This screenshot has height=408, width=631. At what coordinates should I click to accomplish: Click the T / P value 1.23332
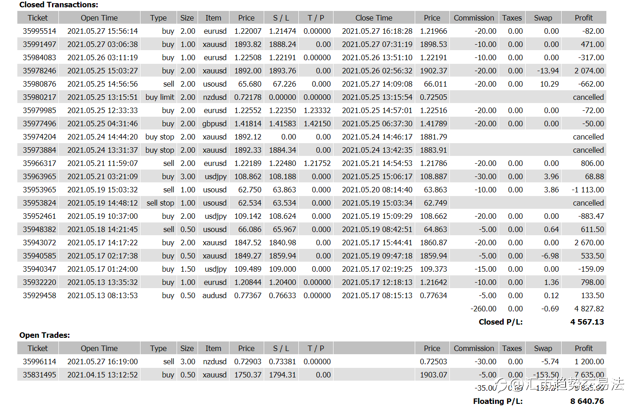(x=317, y=110)
